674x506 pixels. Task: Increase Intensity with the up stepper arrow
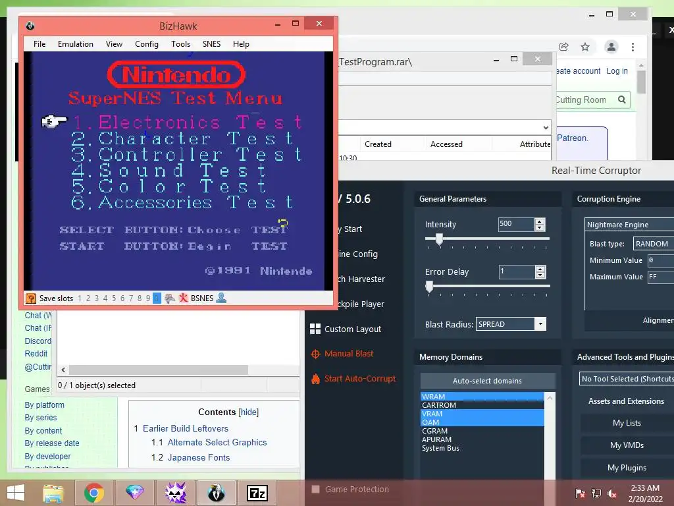[540, 221]
